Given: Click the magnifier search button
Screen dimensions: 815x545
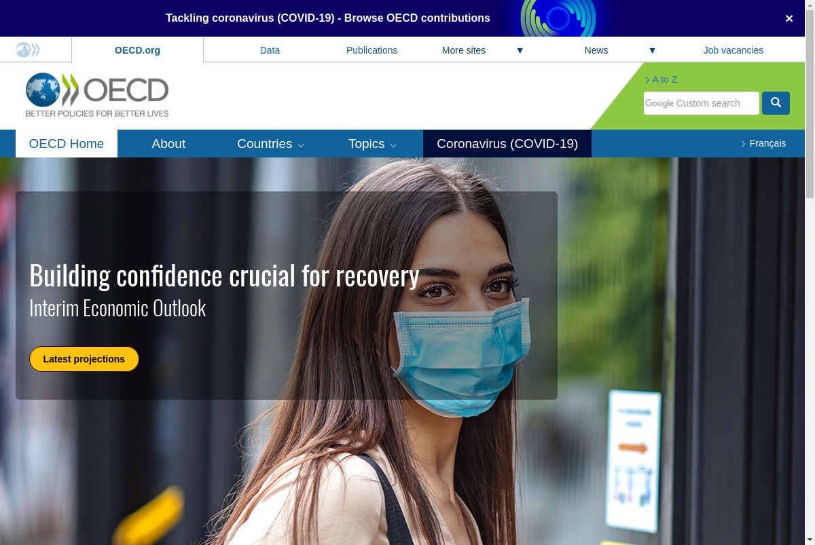Looking at the screenshot, I should click(x=776, y=103).
